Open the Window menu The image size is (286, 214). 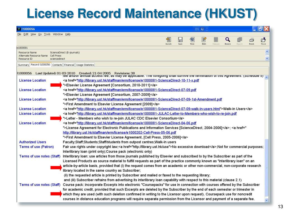pos(58,34)
